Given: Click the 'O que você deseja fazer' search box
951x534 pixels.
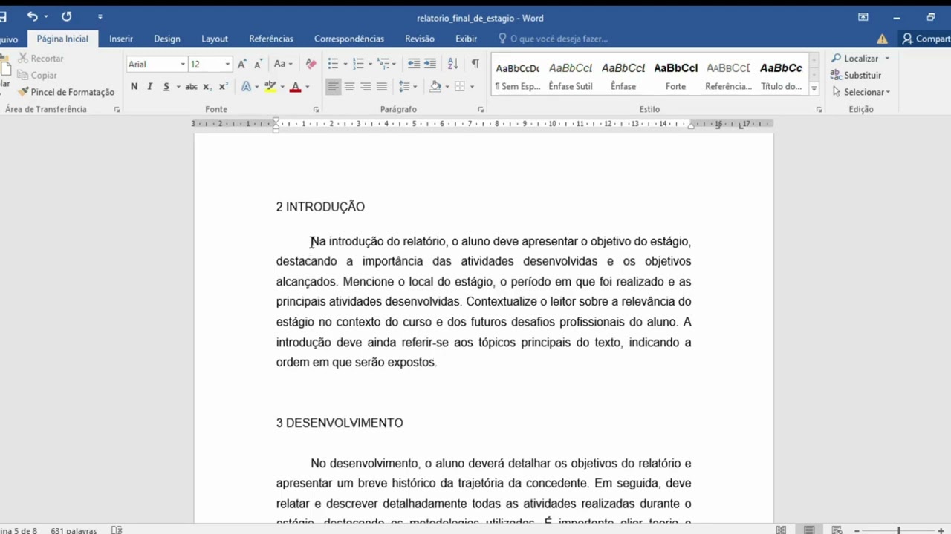Looking at the screenshot, I should pos(554,39).
